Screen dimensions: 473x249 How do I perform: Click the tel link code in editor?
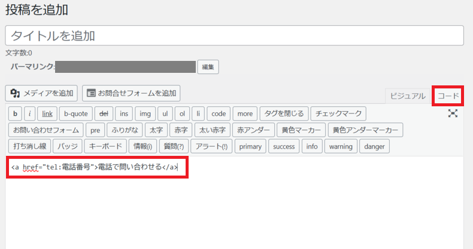95,167
